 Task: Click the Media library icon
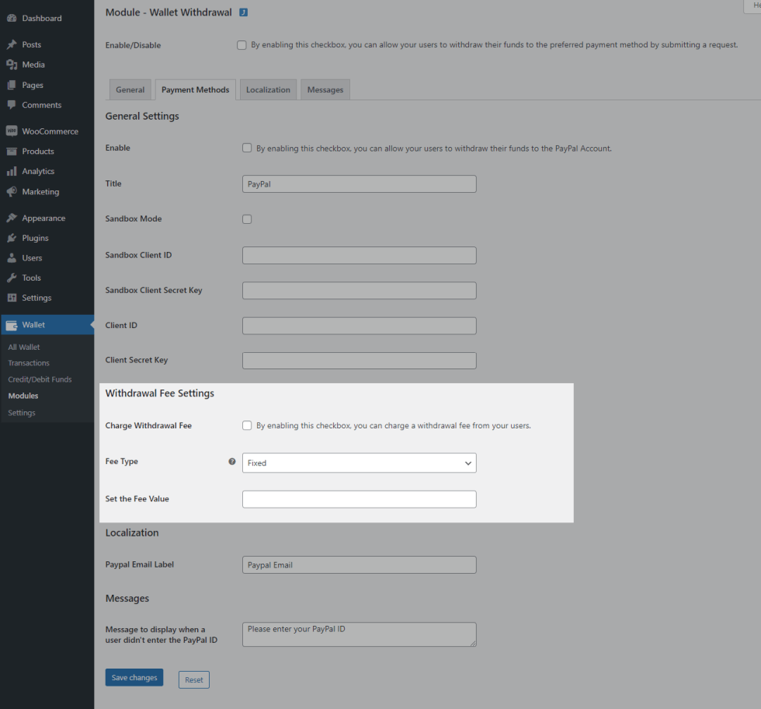(x=12, y=65)
